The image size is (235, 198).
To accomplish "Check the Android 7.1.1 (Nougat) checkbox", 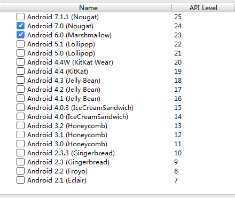I will (x=20, y=17).
